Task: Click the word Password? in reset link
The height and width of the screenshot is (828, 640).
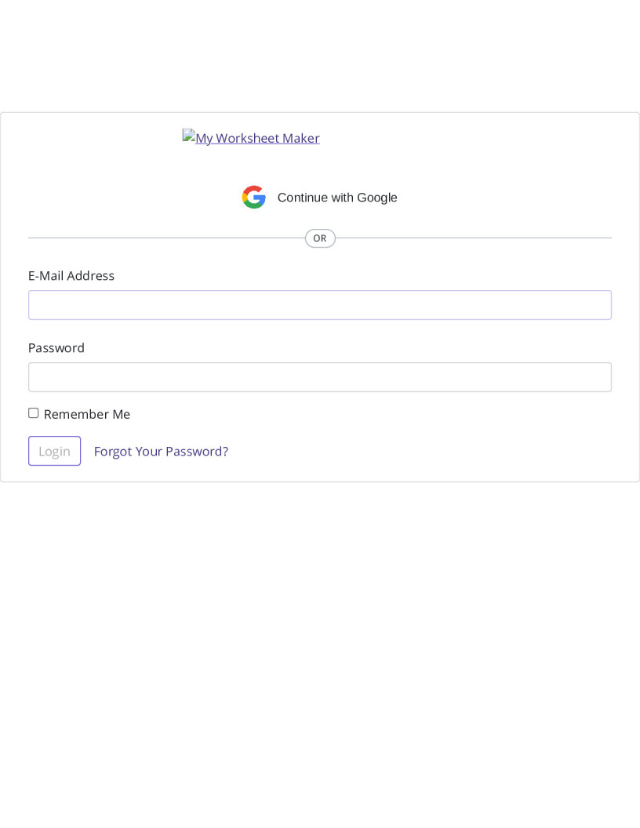Action: (197, 452)
